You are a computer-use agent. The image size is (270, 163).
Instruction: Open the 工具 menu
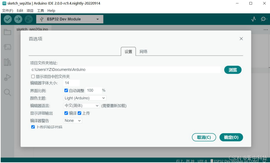tap(41, 11)
